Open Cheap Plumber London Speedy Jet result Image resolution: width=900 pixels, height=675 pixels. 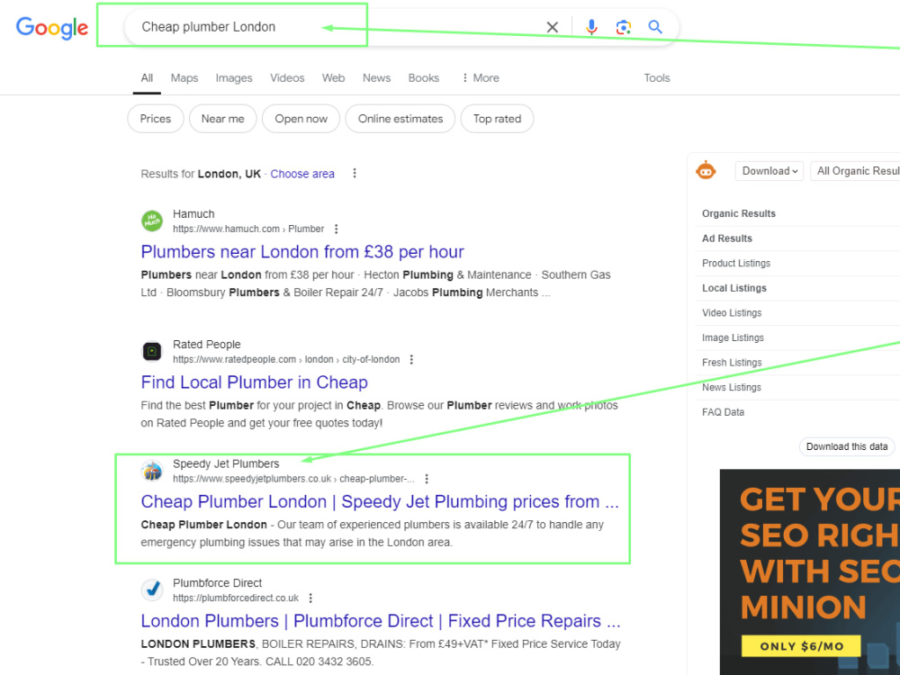point(380,501)
